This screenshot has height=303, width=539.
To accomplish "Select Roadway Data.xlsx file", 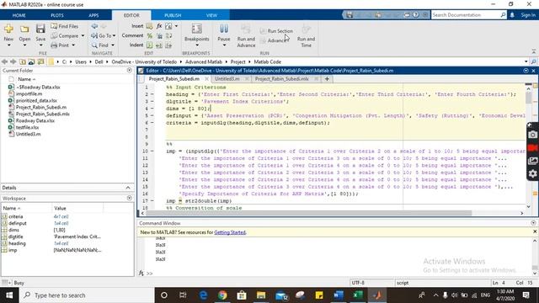I will point(35,120).
